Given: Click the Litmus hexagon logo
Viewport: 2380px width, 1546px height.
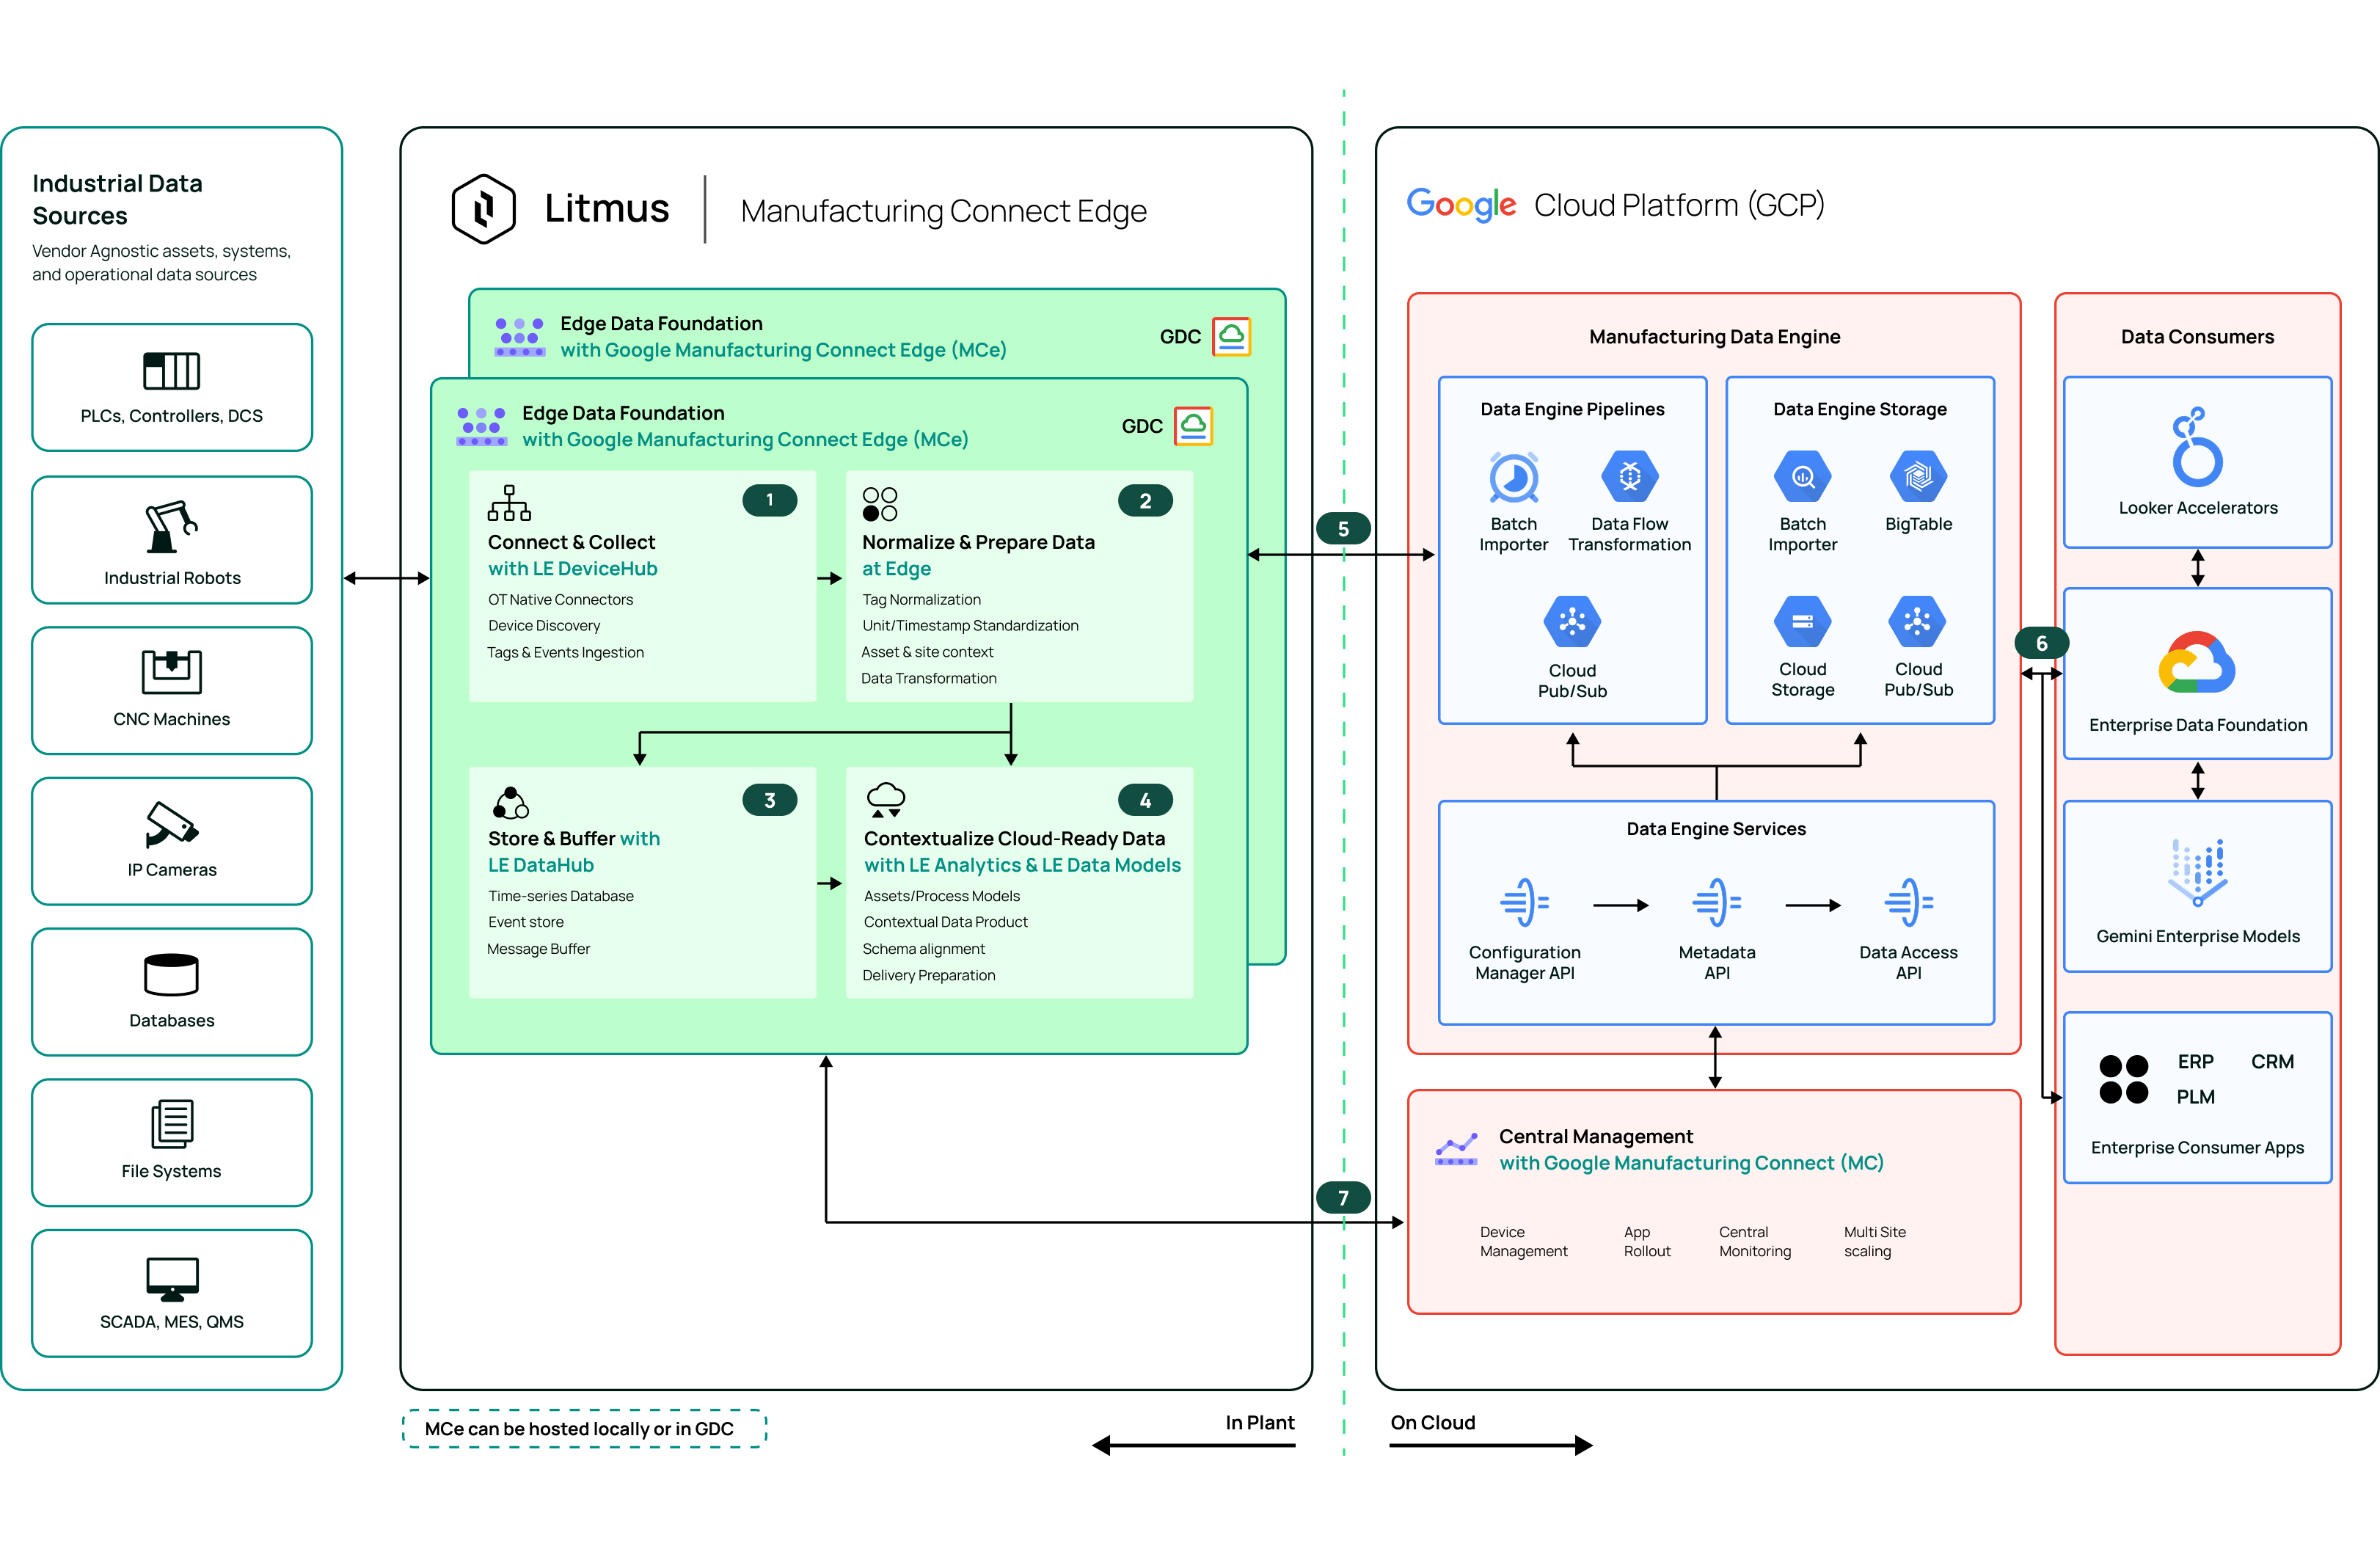Looking at the screenshot, I should coord(483,209).
